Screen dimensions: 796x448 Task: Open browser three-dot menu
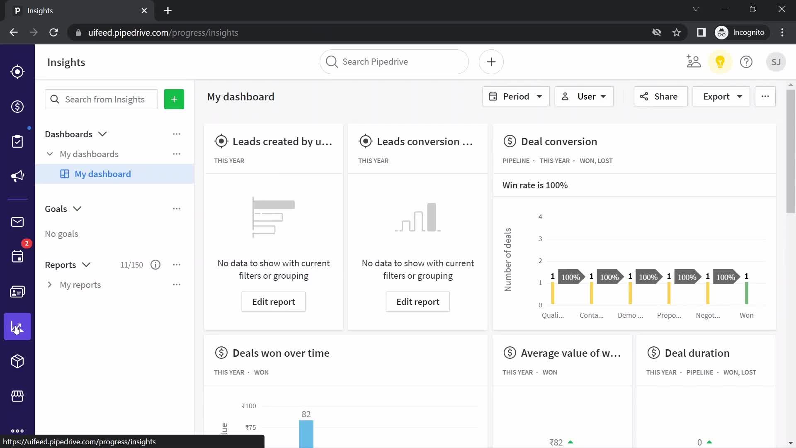(782, 32)
